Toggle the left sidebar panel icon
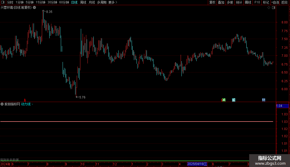Screen dimensions: 290x167 (x=3, y=2)
